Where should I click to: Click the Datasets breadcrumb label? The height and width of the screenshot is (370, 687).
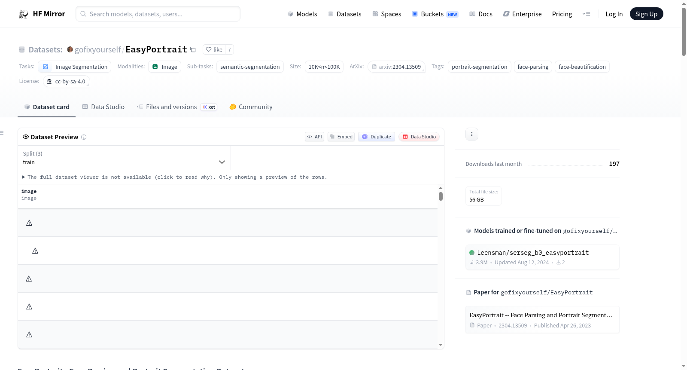coord(46,50)
